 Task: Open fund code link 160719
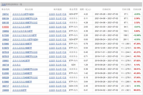coord(5,65)
